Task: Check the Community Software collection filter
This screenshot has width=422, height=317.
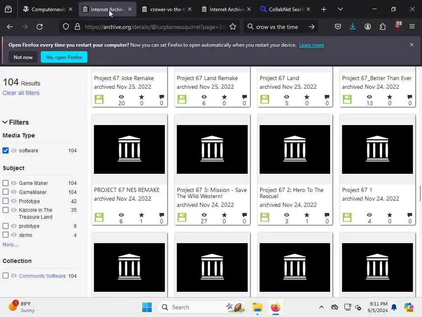Action: point(6,276)
